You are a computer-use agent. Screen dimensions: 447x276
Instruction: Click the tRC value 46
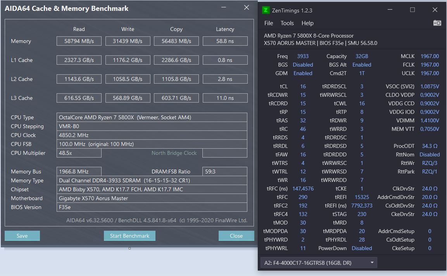click(x=303, y=129)
